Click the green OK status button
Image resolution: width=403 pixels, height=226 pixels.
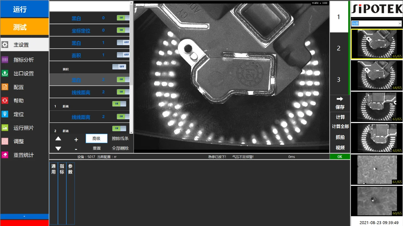point(340,157)
